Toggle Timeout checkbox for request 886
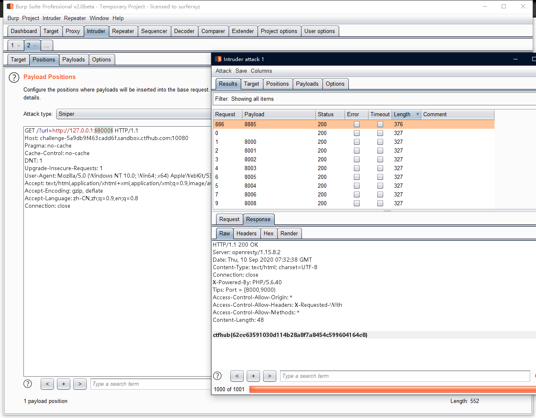The image size is (536, 418). click(380, 124)
